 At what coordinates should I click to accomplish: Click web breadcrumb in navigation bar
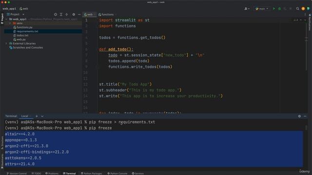(24, 9)
